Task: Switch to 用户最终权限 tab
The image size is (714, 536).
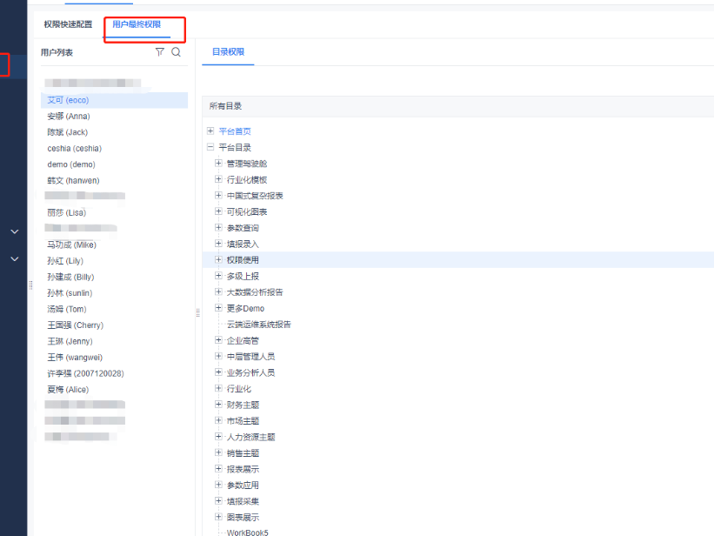Action: (x=137, y=24)
